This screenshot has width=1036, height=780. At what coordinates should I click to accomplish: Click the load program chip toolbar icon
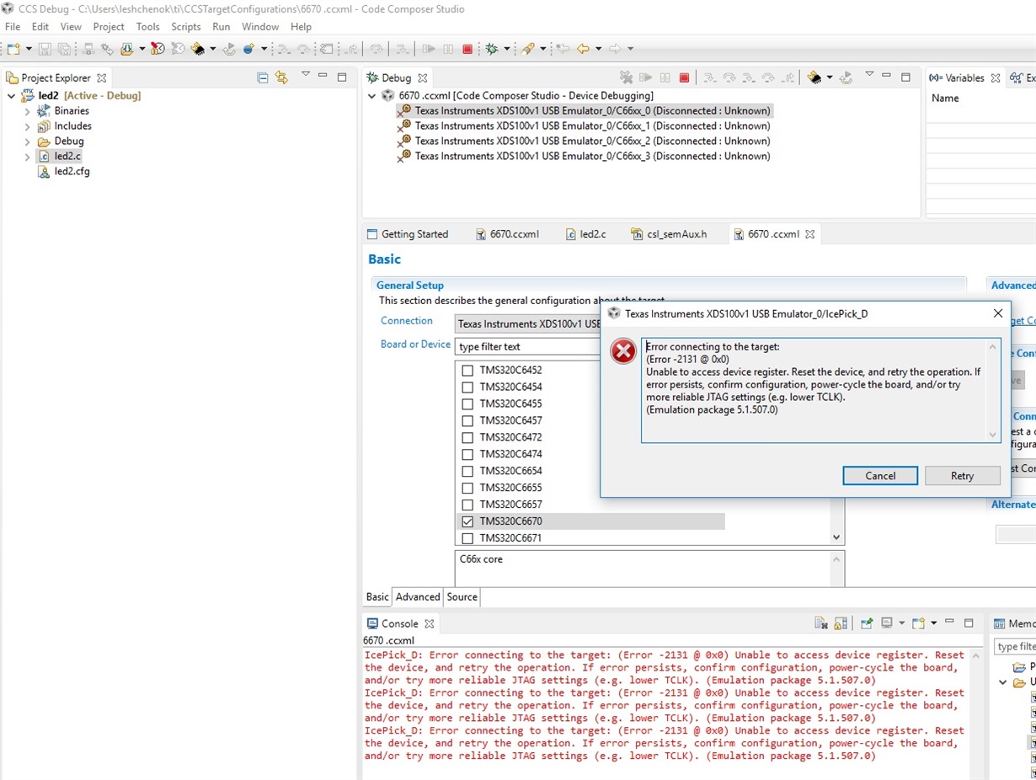tap(198, 49)
